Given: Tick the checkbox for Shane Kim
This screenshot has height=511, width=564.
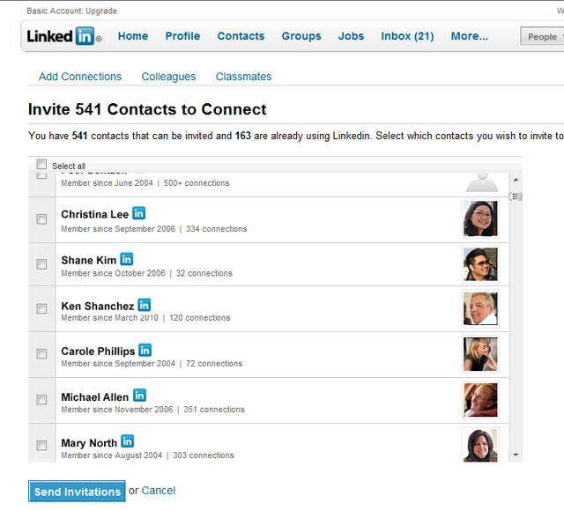Looking at the screenshot, I should point(41,264).
